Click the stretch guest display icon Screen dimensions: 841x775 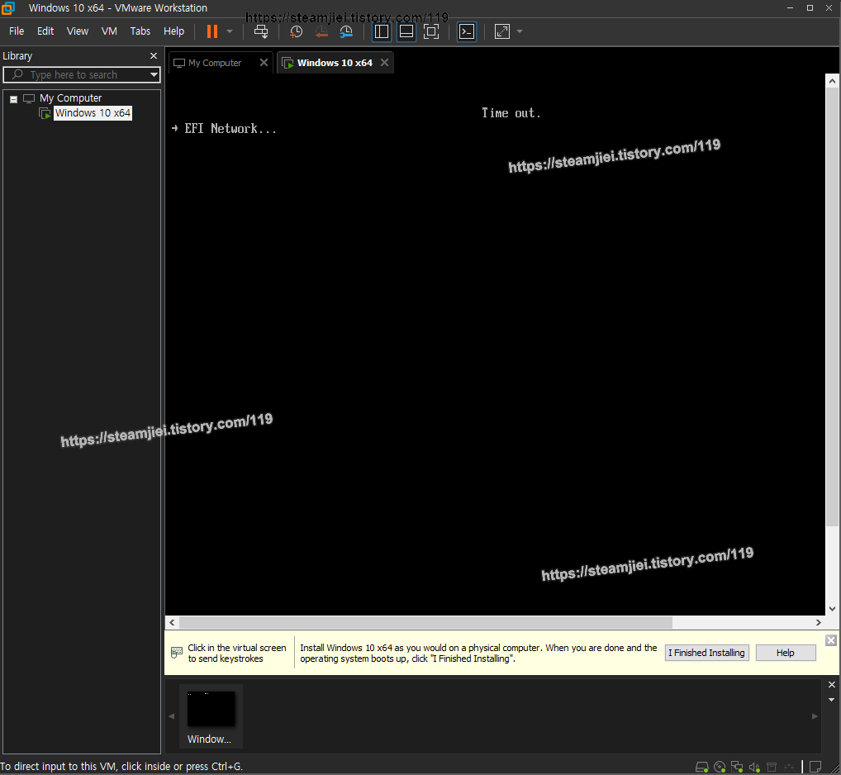(x=502, y=31)
